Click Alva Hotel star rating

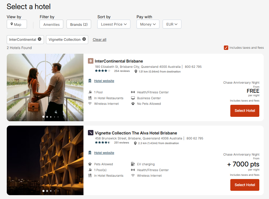click(x=103, y=142)
